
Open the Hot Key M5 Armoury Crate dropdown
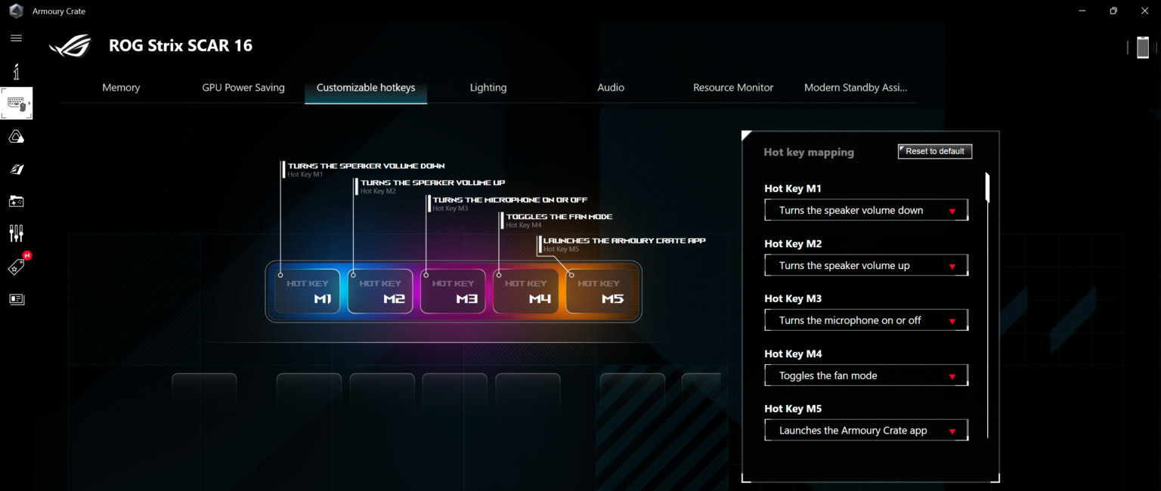point(865,430)
